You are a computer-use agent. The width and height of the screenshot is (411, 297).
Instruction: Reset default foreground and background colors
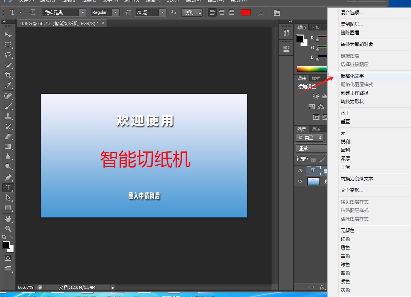point(4,237)
